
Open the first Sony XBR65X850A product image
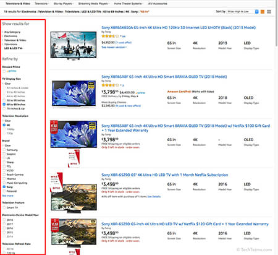click(74, 45)
